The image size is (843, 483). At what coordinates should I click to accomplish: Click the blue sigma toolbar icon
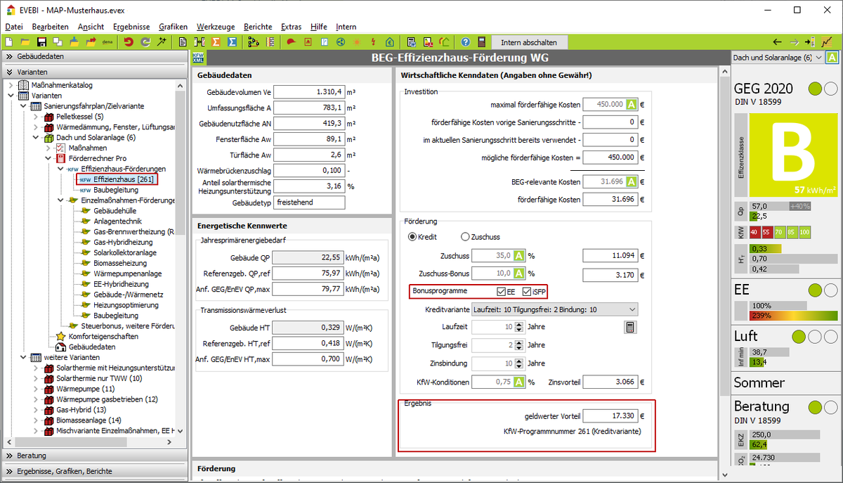(232, 42)
